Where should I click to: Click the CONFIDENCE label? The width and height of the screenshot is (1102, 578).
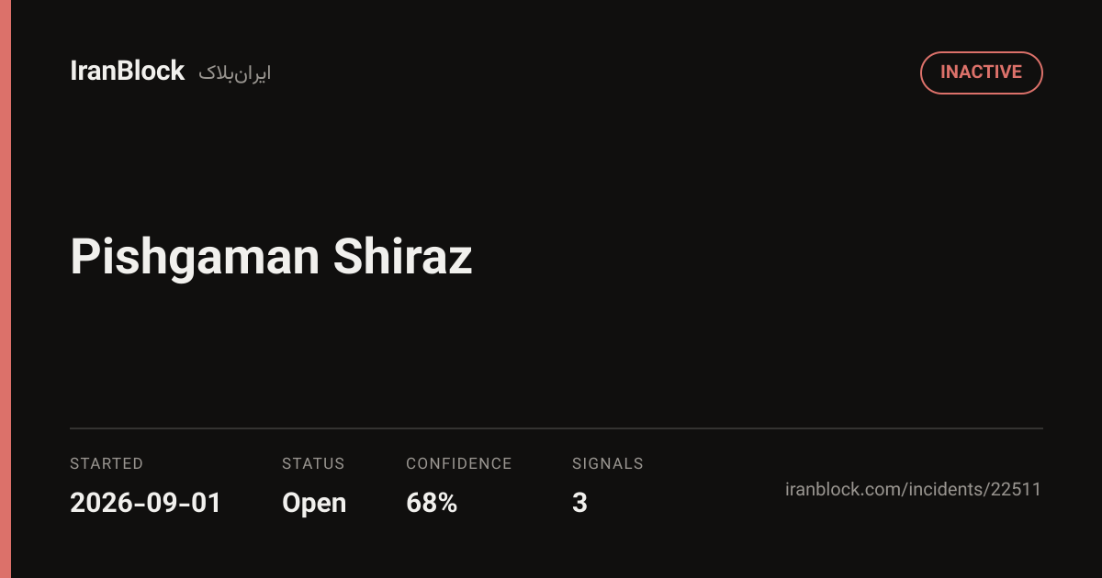tap(459, 463)
